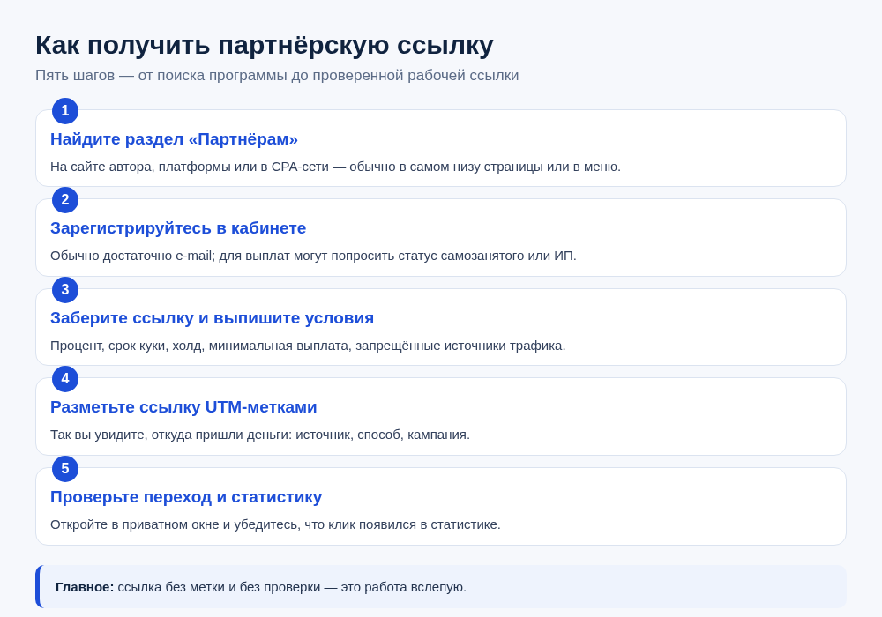Click the description «Откройте в приватном окне…»
The width and height of the screenshot is (882, 617).
click(x=275, y=524)
